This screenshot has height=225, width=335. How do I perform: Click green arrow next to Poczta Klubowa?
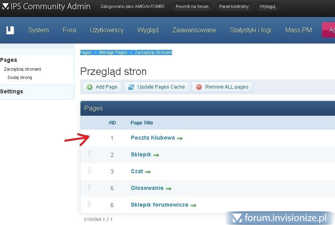coord(180,138)
